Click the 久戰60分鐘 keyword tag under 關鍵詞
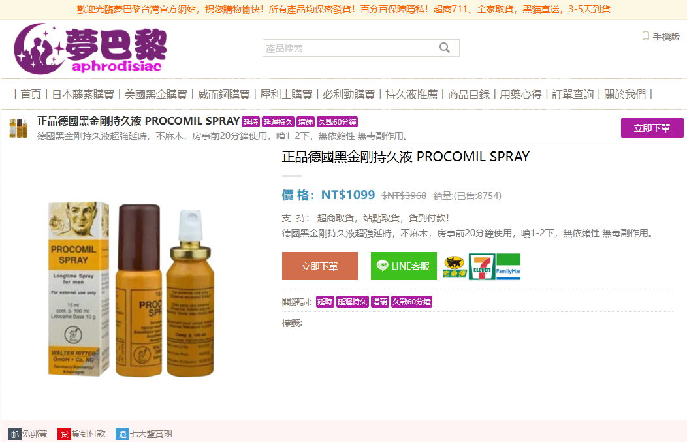Image resolution: width=687 pixels, height=442 pixels. click(411, 302)
